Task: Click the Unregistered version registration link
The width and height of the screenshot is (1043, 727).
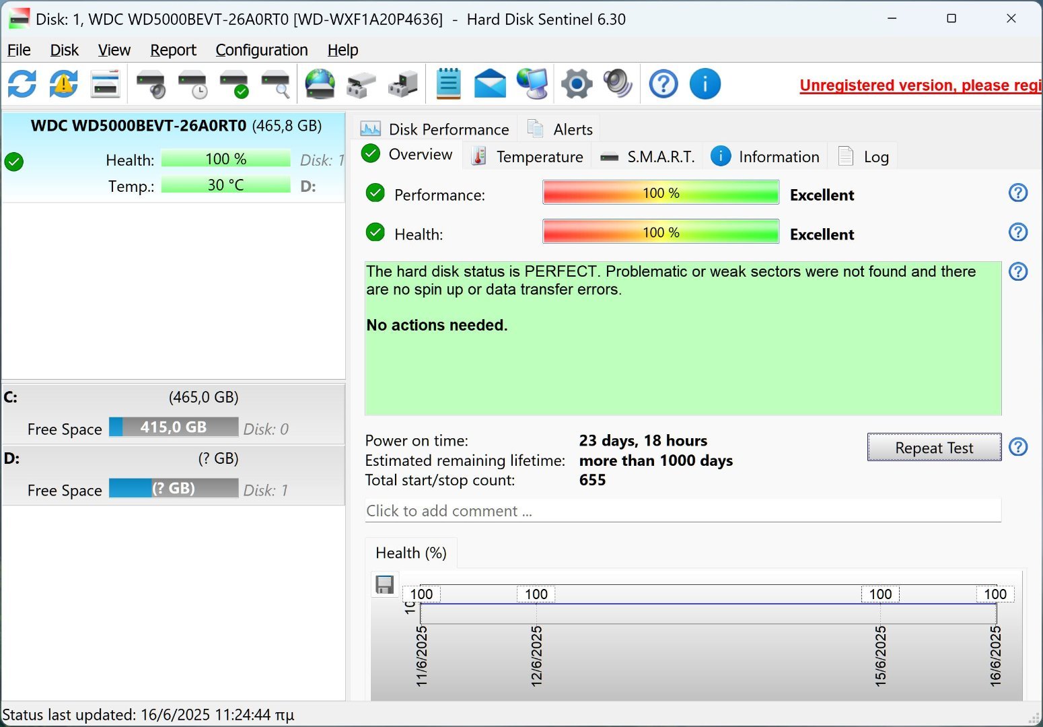Action: [x=921, y=85]
